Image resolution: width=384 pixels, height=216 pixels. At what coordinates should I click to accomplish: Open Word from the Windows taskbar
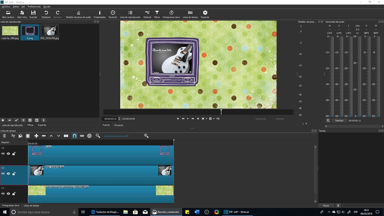pos(197,212)
